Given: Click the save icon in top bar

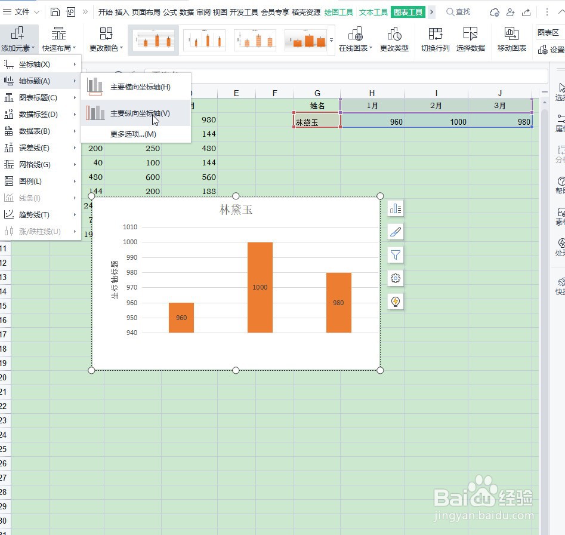Looking at the screenshot, I should pyautogui.click(x=55, y=12).
